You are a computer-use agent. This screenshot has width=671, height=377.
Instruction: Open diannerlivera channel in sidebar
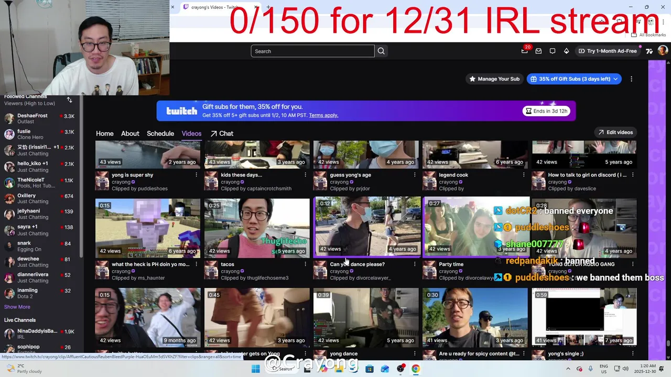coord(40,278)
